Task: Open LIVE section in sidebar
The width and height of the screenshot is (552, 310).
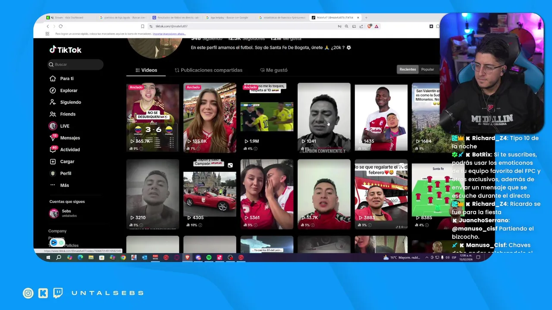Action: [x=59, y=126]
